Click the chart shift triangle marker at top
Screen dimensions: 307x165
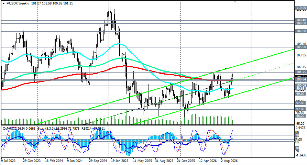(235, 1)
